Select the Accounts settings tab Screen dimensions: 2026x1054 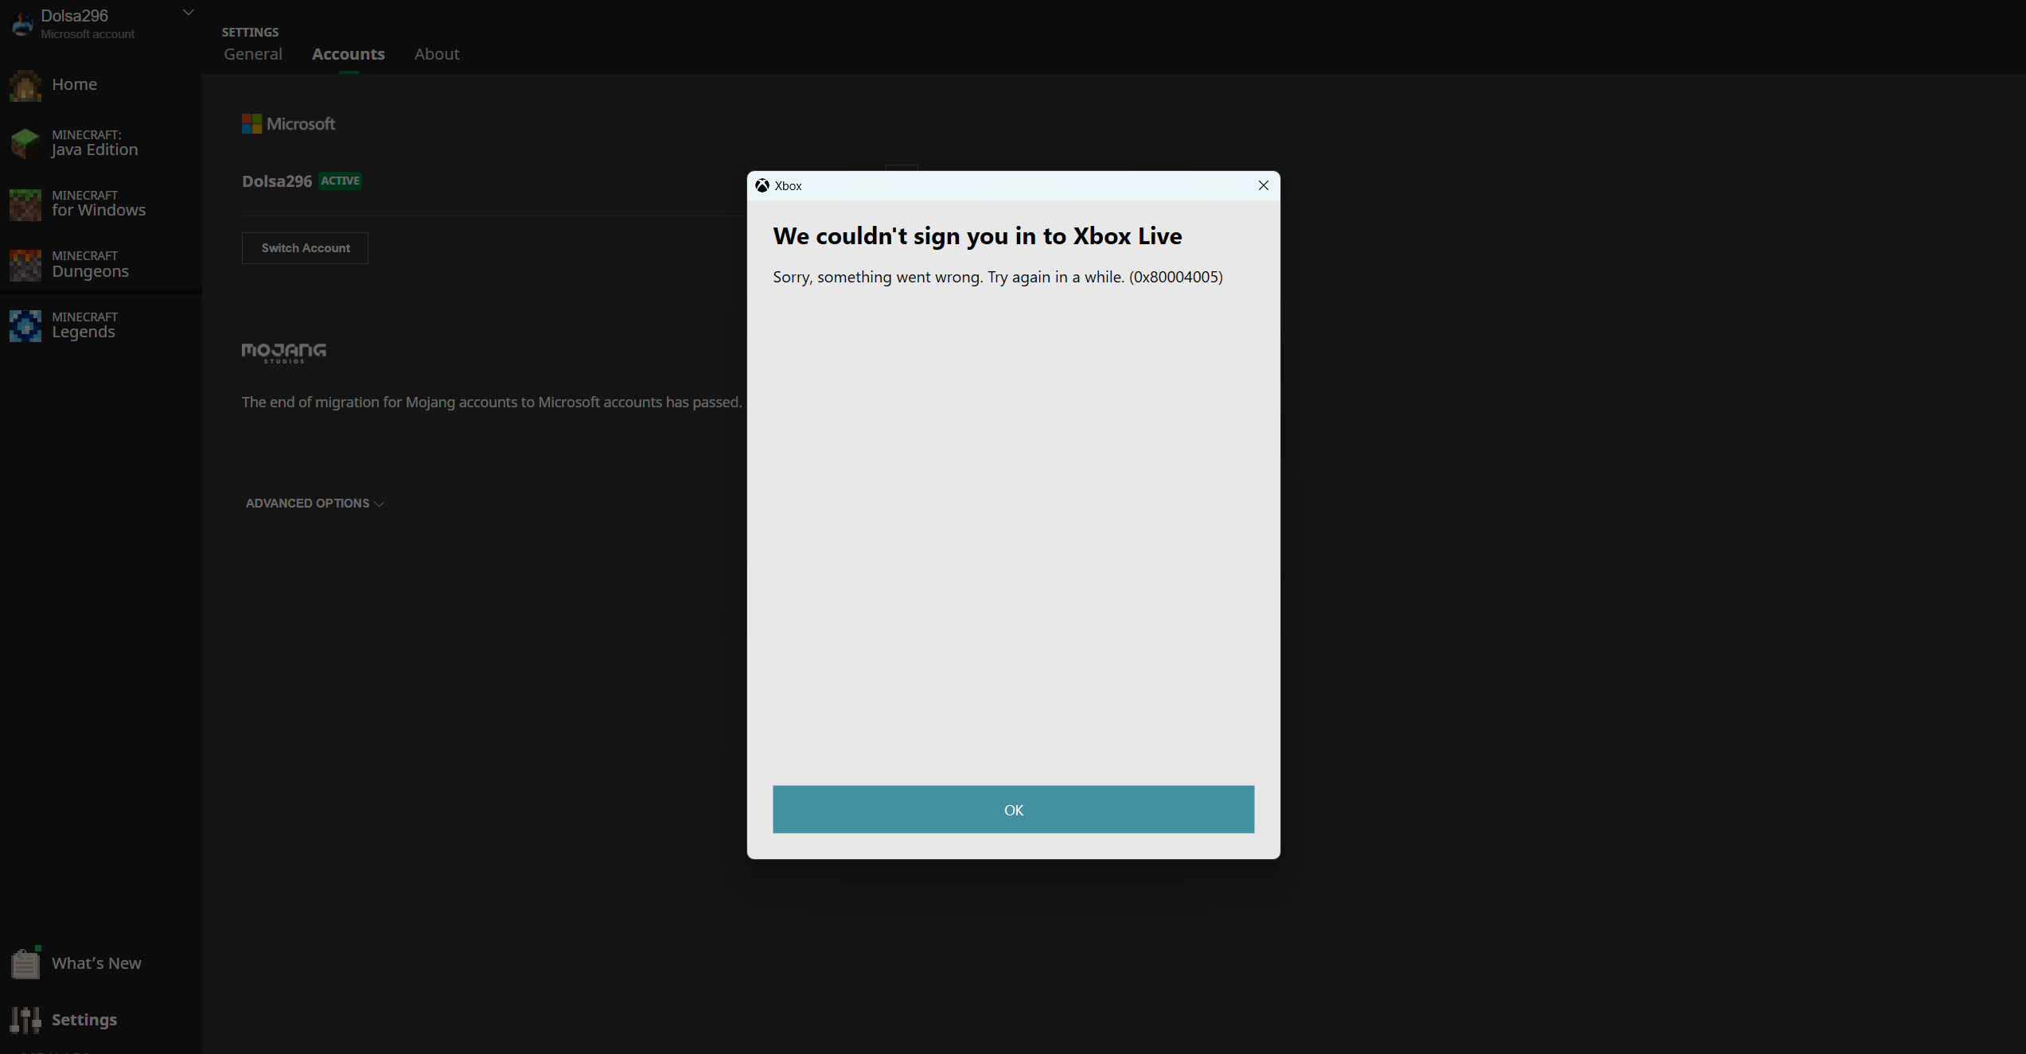click(x=348, y=54)
